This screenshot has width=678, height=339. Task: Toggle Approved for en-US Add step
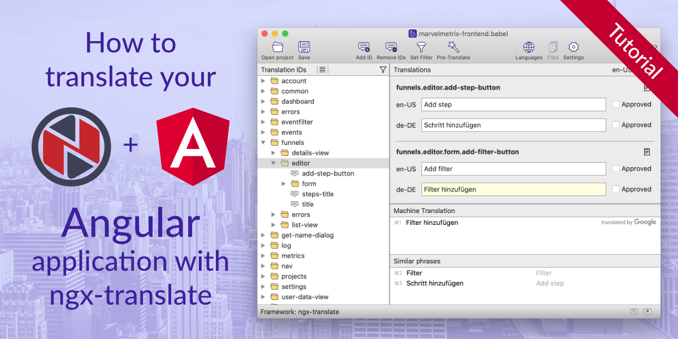click(616, 105)
